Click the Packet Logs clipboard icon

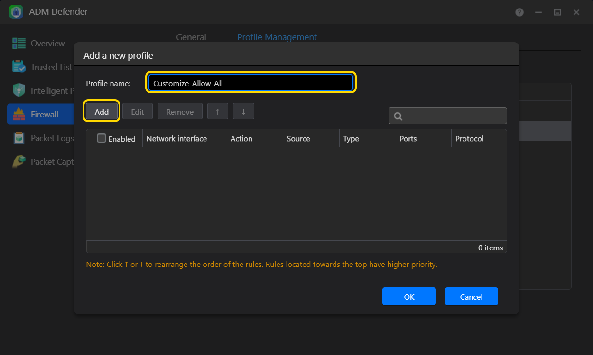pos(19,138)
